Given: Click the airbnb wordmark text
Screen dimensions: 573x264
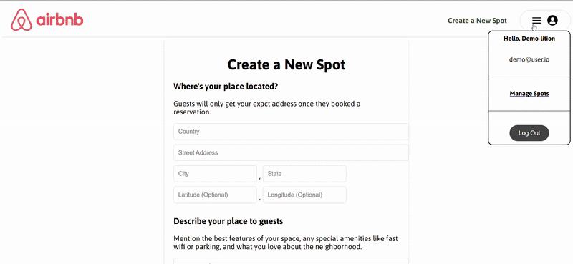Looking at the screenshot, I should click(x=59, y=19).
